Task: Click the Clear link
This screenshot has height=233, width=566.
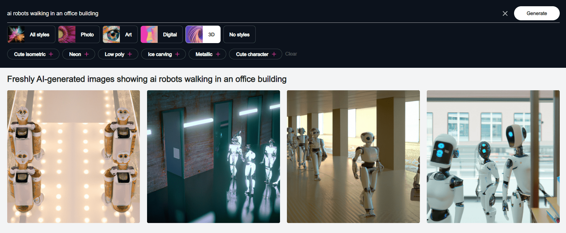Action: [x=291, y=54]
